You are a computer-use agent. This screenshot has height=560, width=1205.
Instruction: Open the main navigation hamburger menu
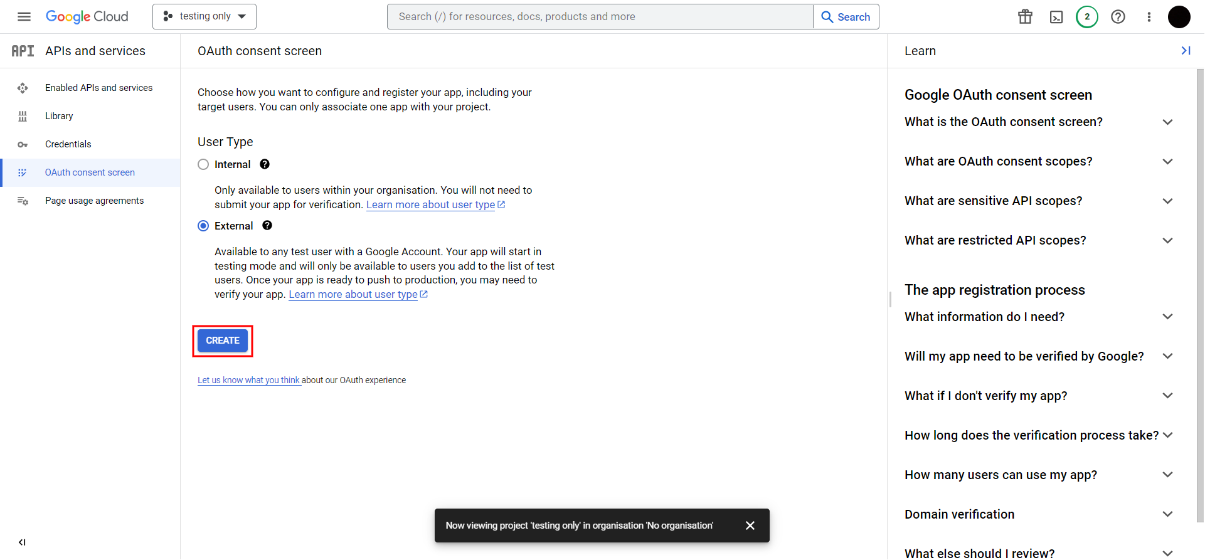click(x=24, y=17)
